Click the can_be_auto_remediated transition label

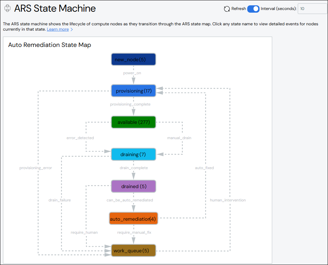(130, 200)
